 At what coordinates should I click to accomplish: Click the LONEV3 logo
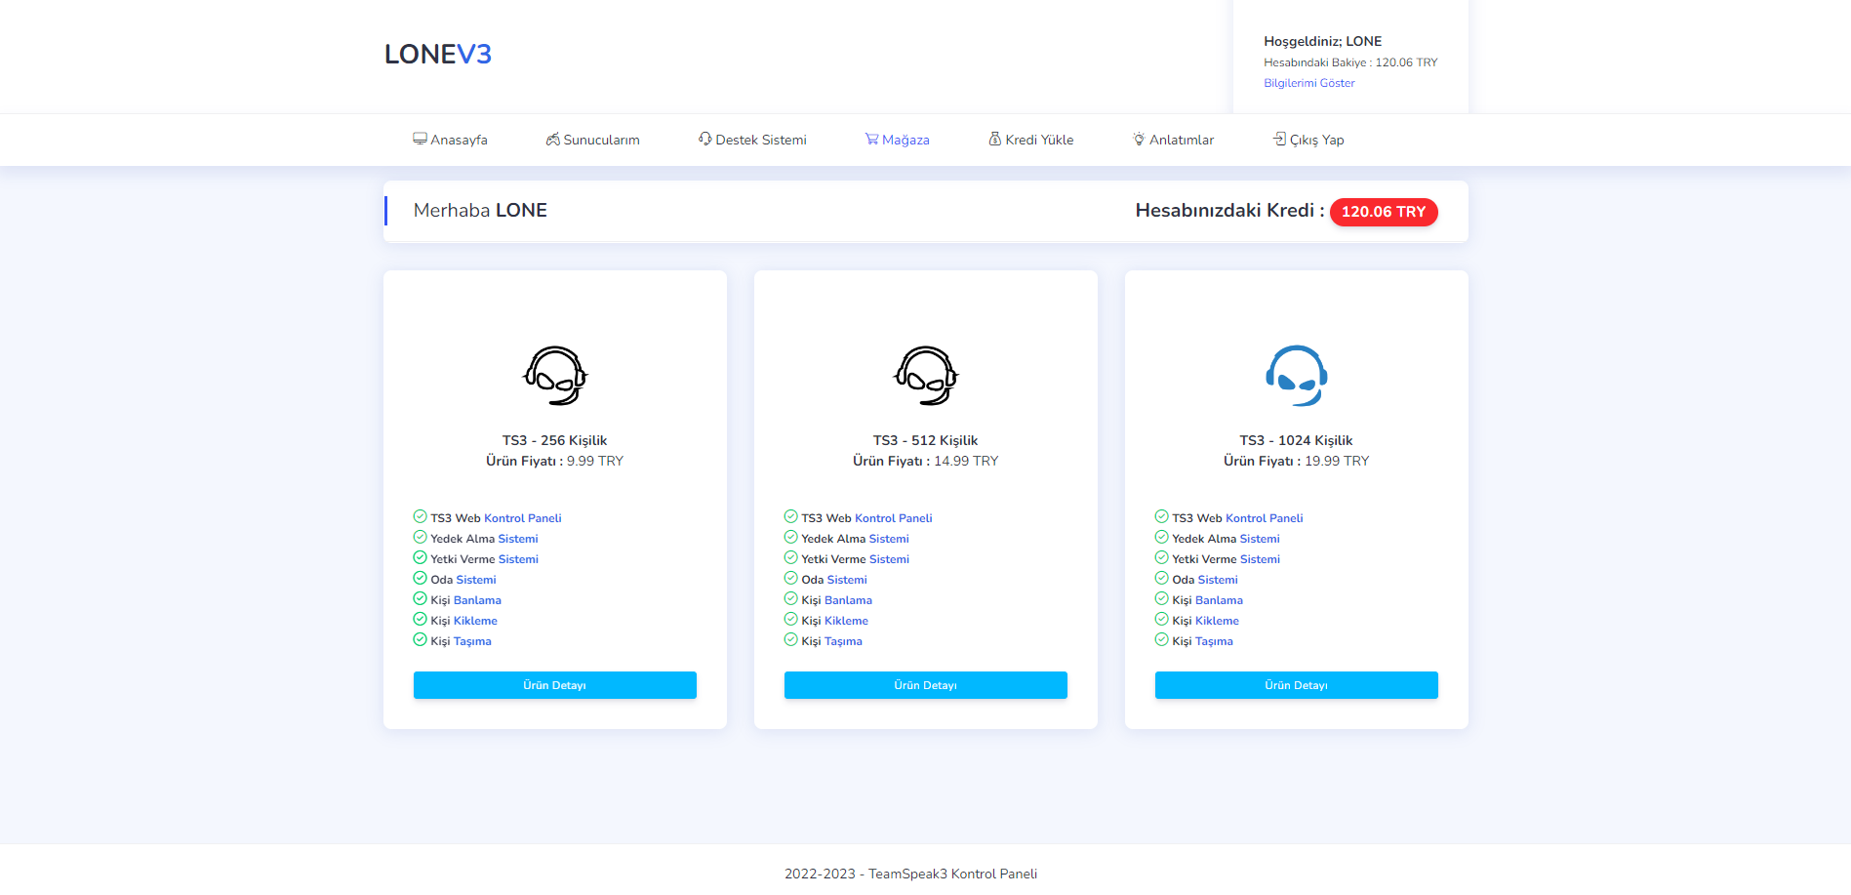click(438, 55)
